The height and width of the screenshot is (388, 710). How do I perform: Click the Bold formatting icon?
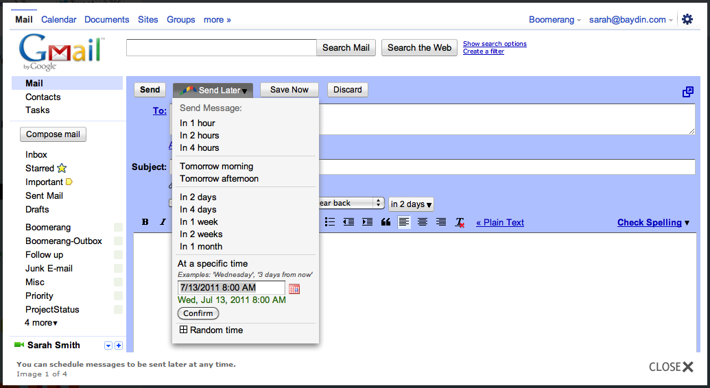[145, 222]
